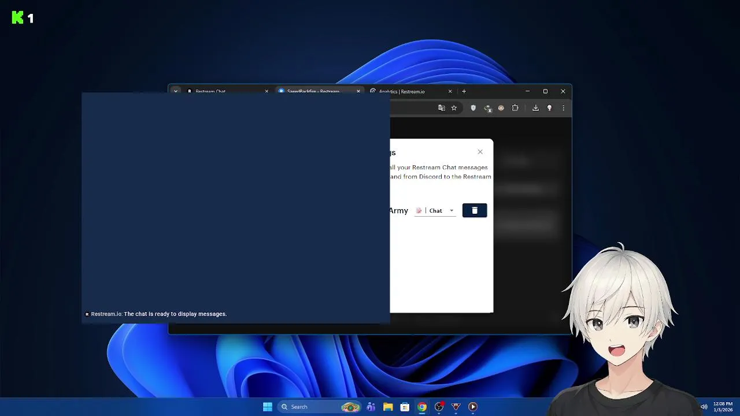Click the search highlight icon in taskbar
Screen dimensions: 740x416
point(350,407)
